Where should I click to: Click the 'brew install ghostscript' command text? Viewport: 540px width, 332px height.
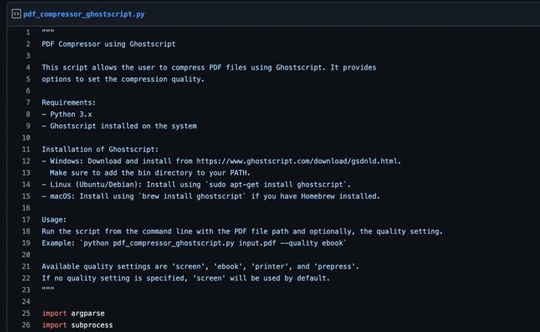(192, 196)
